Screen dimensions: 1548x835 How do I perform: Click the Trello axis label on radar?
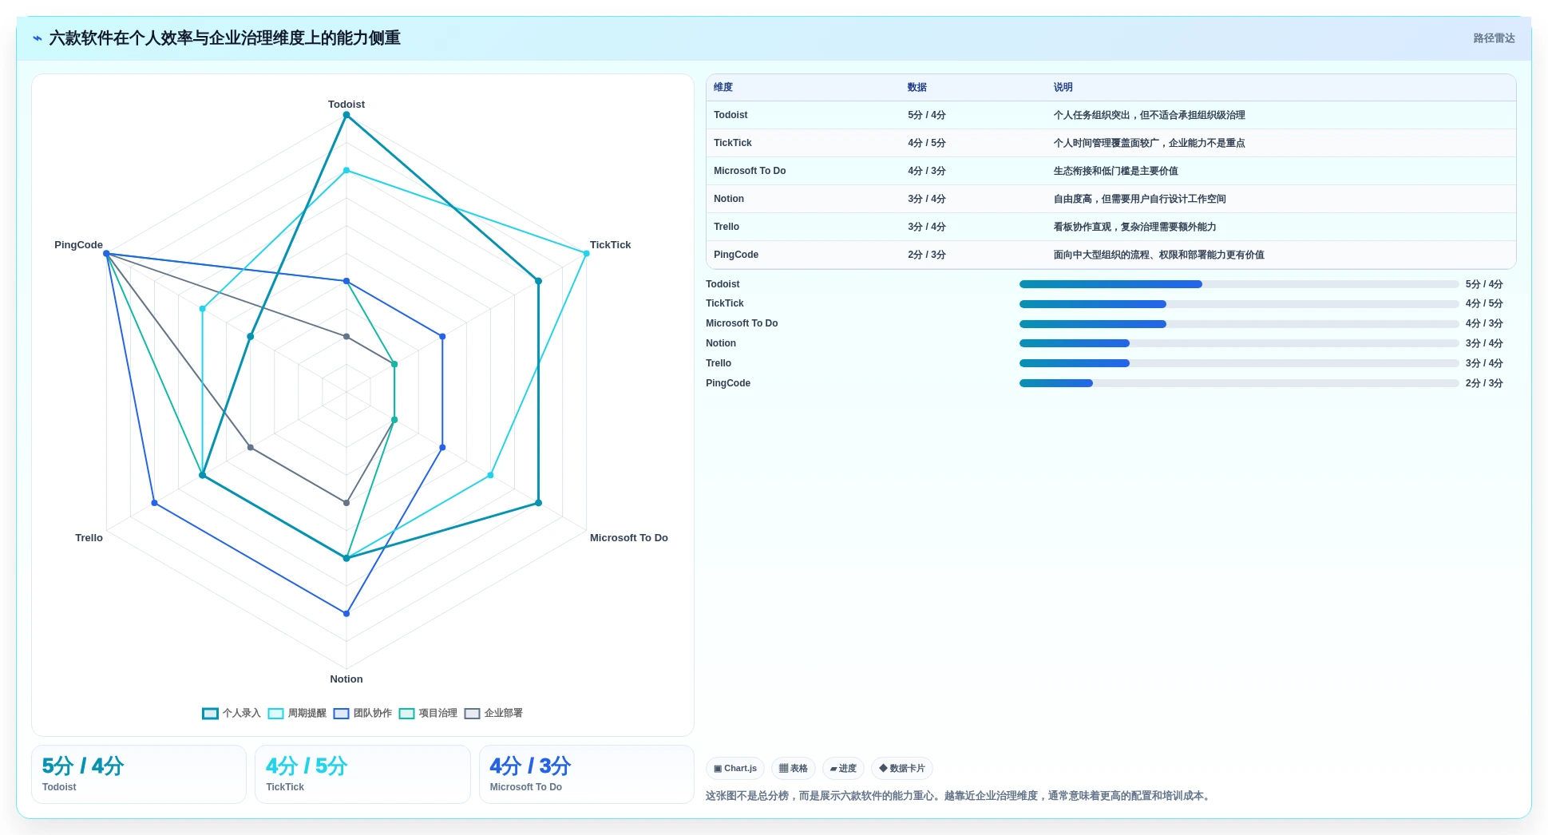point(89,538)
